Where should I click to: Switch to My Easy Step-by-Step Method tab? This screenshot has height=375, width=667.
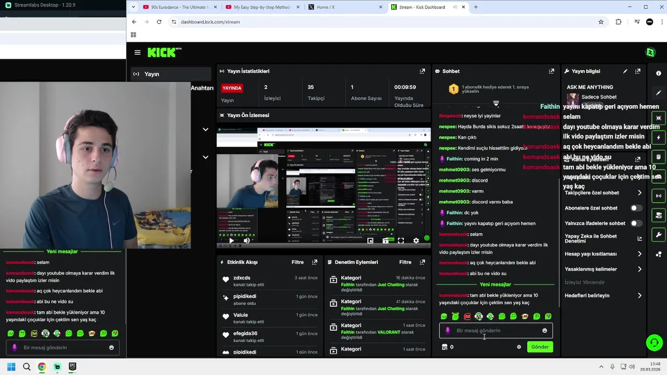262,7
